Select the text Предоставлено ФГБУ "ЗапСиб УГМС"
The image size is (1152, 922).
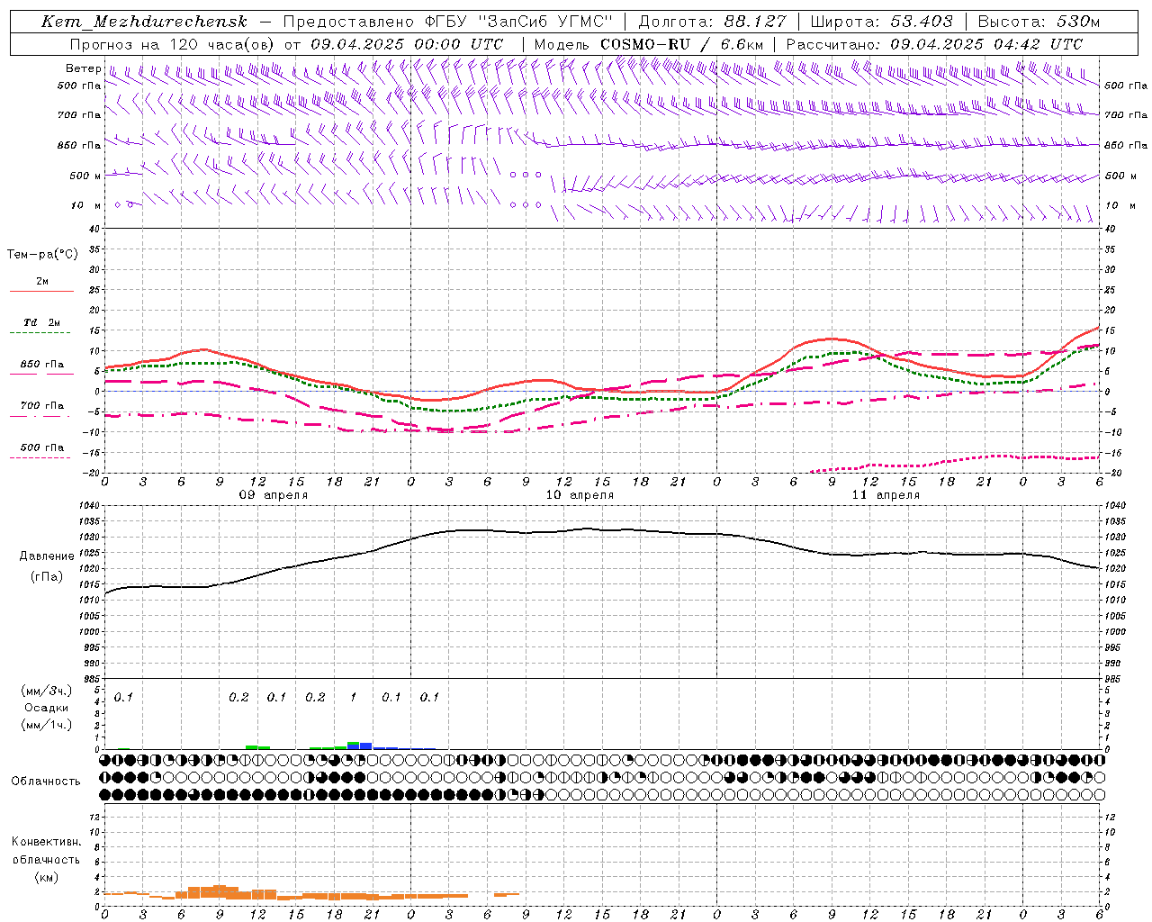pyautogui.click(x=447, y=22)
